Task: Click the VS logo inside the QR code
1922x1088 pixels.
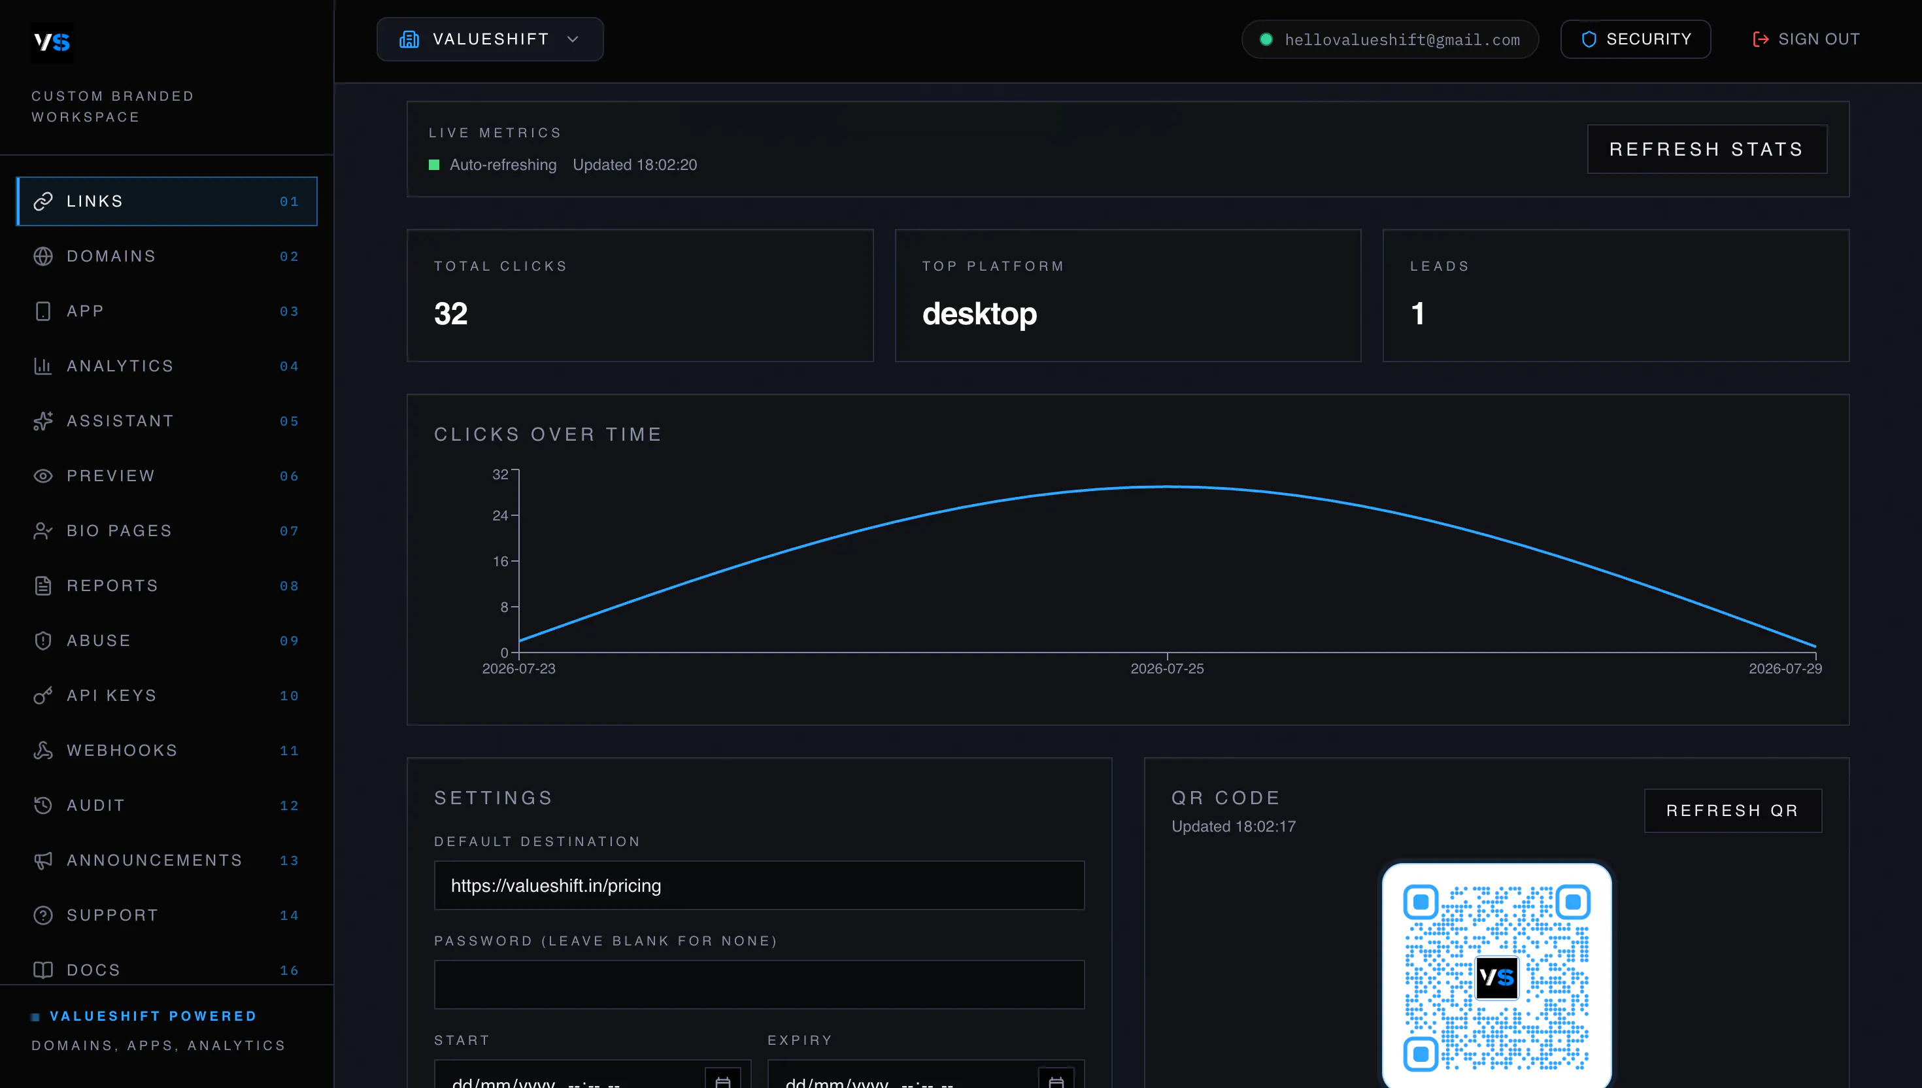Action: pos(1497,977)
